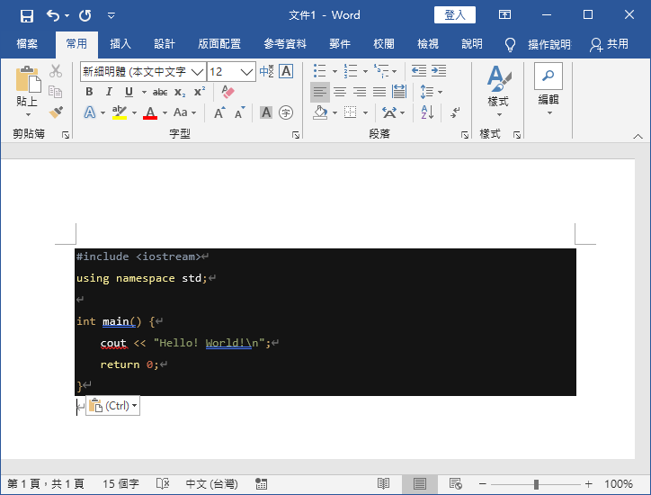Expand the Paste Options (Ctrl) popup

click(x=113, y=406)
